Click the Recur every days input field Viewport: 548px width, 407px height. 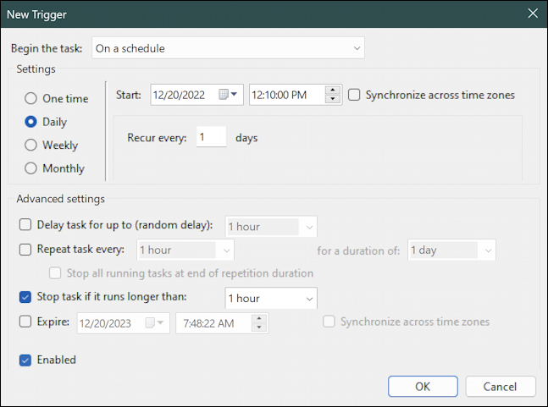(x=212, y=137)
